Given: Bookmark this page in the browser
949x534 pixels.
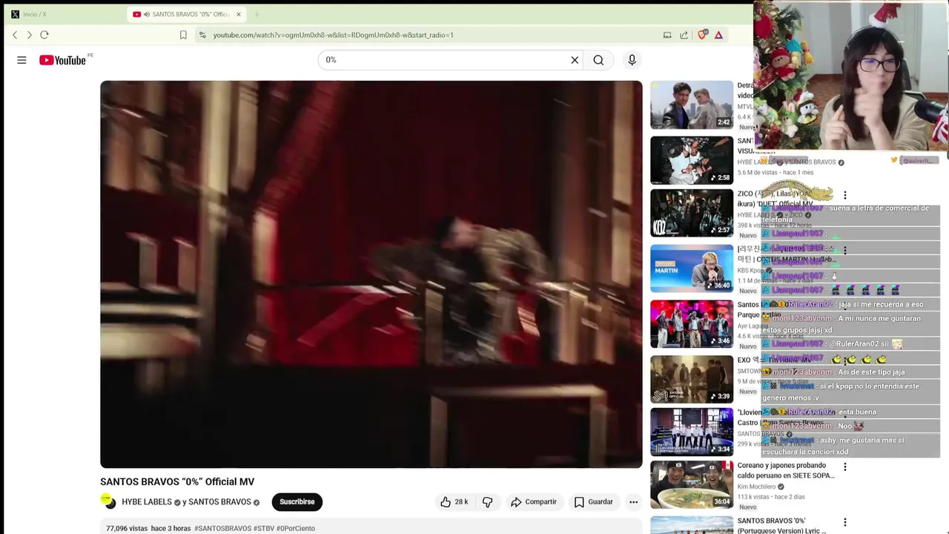Looking at the screenshot, I should (183, 35).
